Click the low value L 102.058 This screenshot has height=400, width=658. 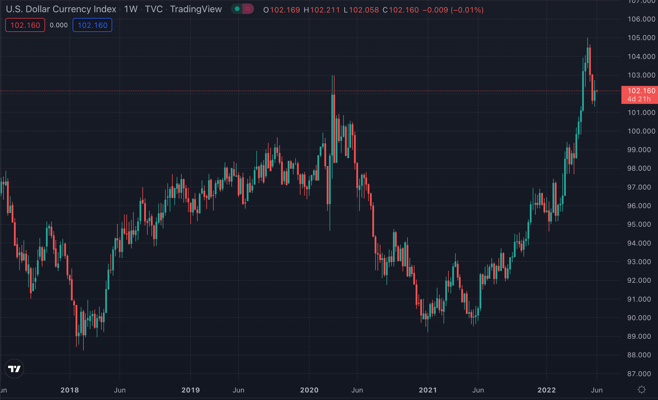[x=361, y=10]
